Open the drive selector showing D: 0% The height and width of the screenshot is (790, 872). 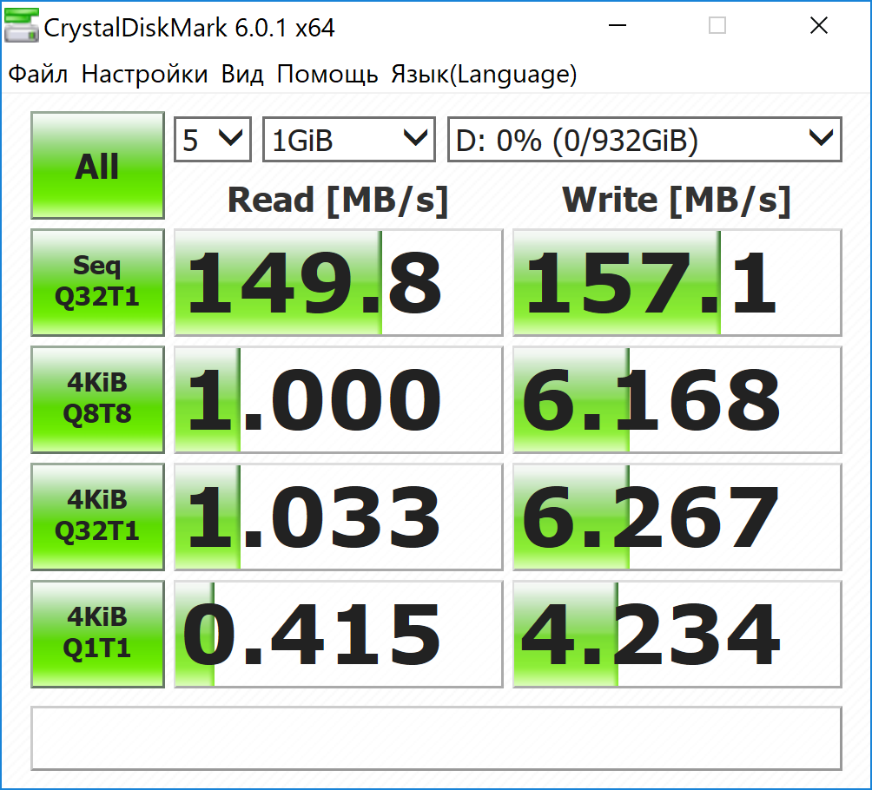[644, 140]
